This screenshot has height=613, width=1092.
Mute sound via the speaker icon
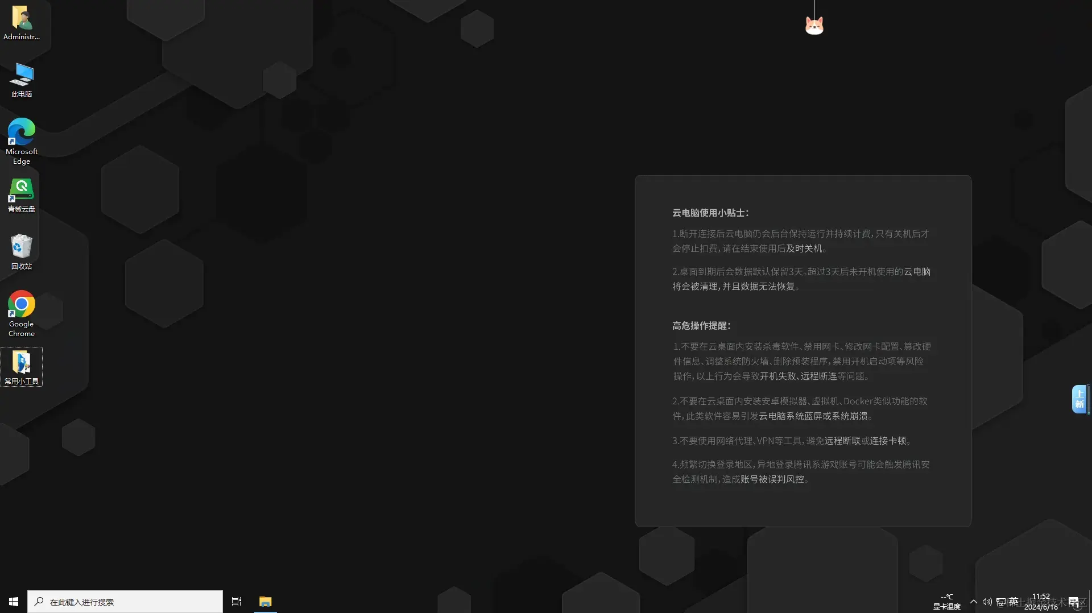pos(987,602)
